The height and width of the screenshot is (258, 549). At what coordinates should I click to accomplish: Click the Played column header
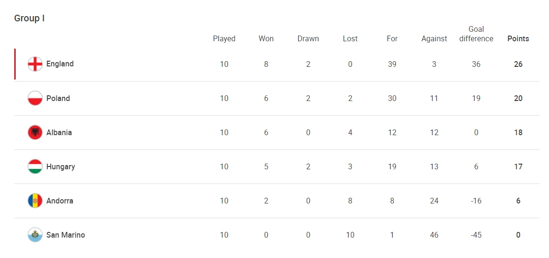(x=224, y=39)
